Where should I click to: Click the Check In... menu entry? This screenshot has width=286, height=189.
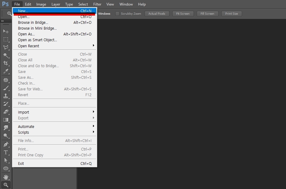coord(55,83)
